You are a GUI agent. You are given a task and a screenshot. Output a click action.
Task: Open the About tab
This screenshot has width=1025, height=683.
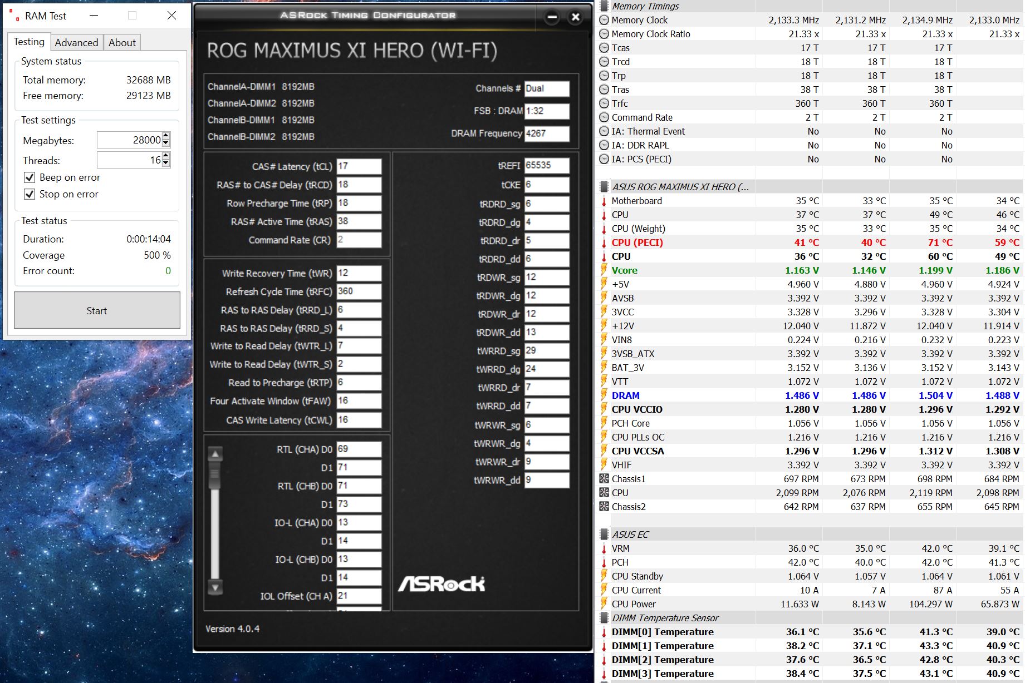tap(122, 43)
